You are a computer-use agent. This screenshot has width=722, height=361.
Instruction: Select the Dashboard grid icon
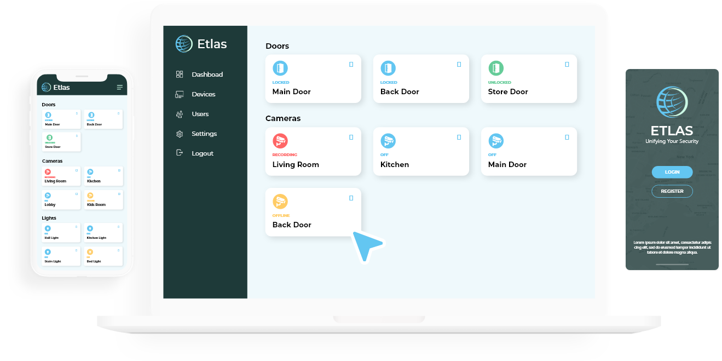tap(179, 74)
